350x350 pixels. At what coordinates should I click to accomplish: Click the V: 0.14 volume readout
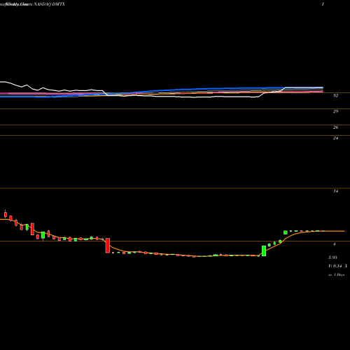[x=335, y=266]
